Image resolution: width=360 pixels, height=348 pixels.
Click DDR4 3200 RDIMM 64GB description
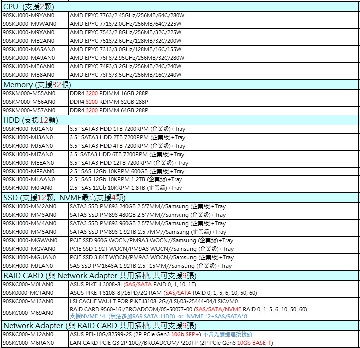coord(109,110)
